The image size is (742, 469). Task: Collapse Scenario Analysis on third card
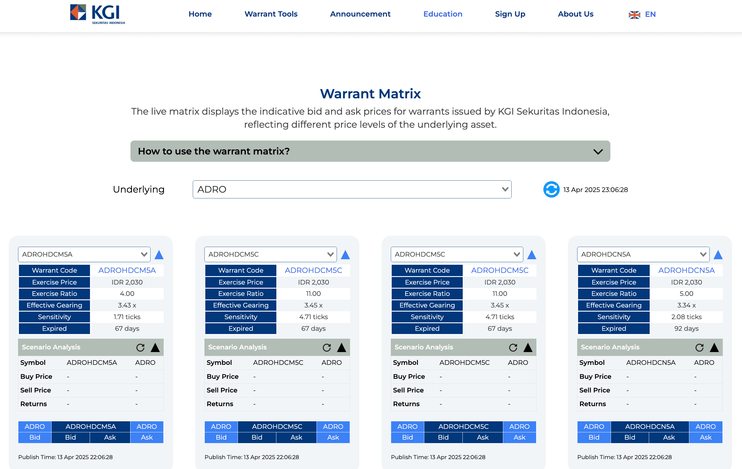pyautogui.click(x=528, y=347)
